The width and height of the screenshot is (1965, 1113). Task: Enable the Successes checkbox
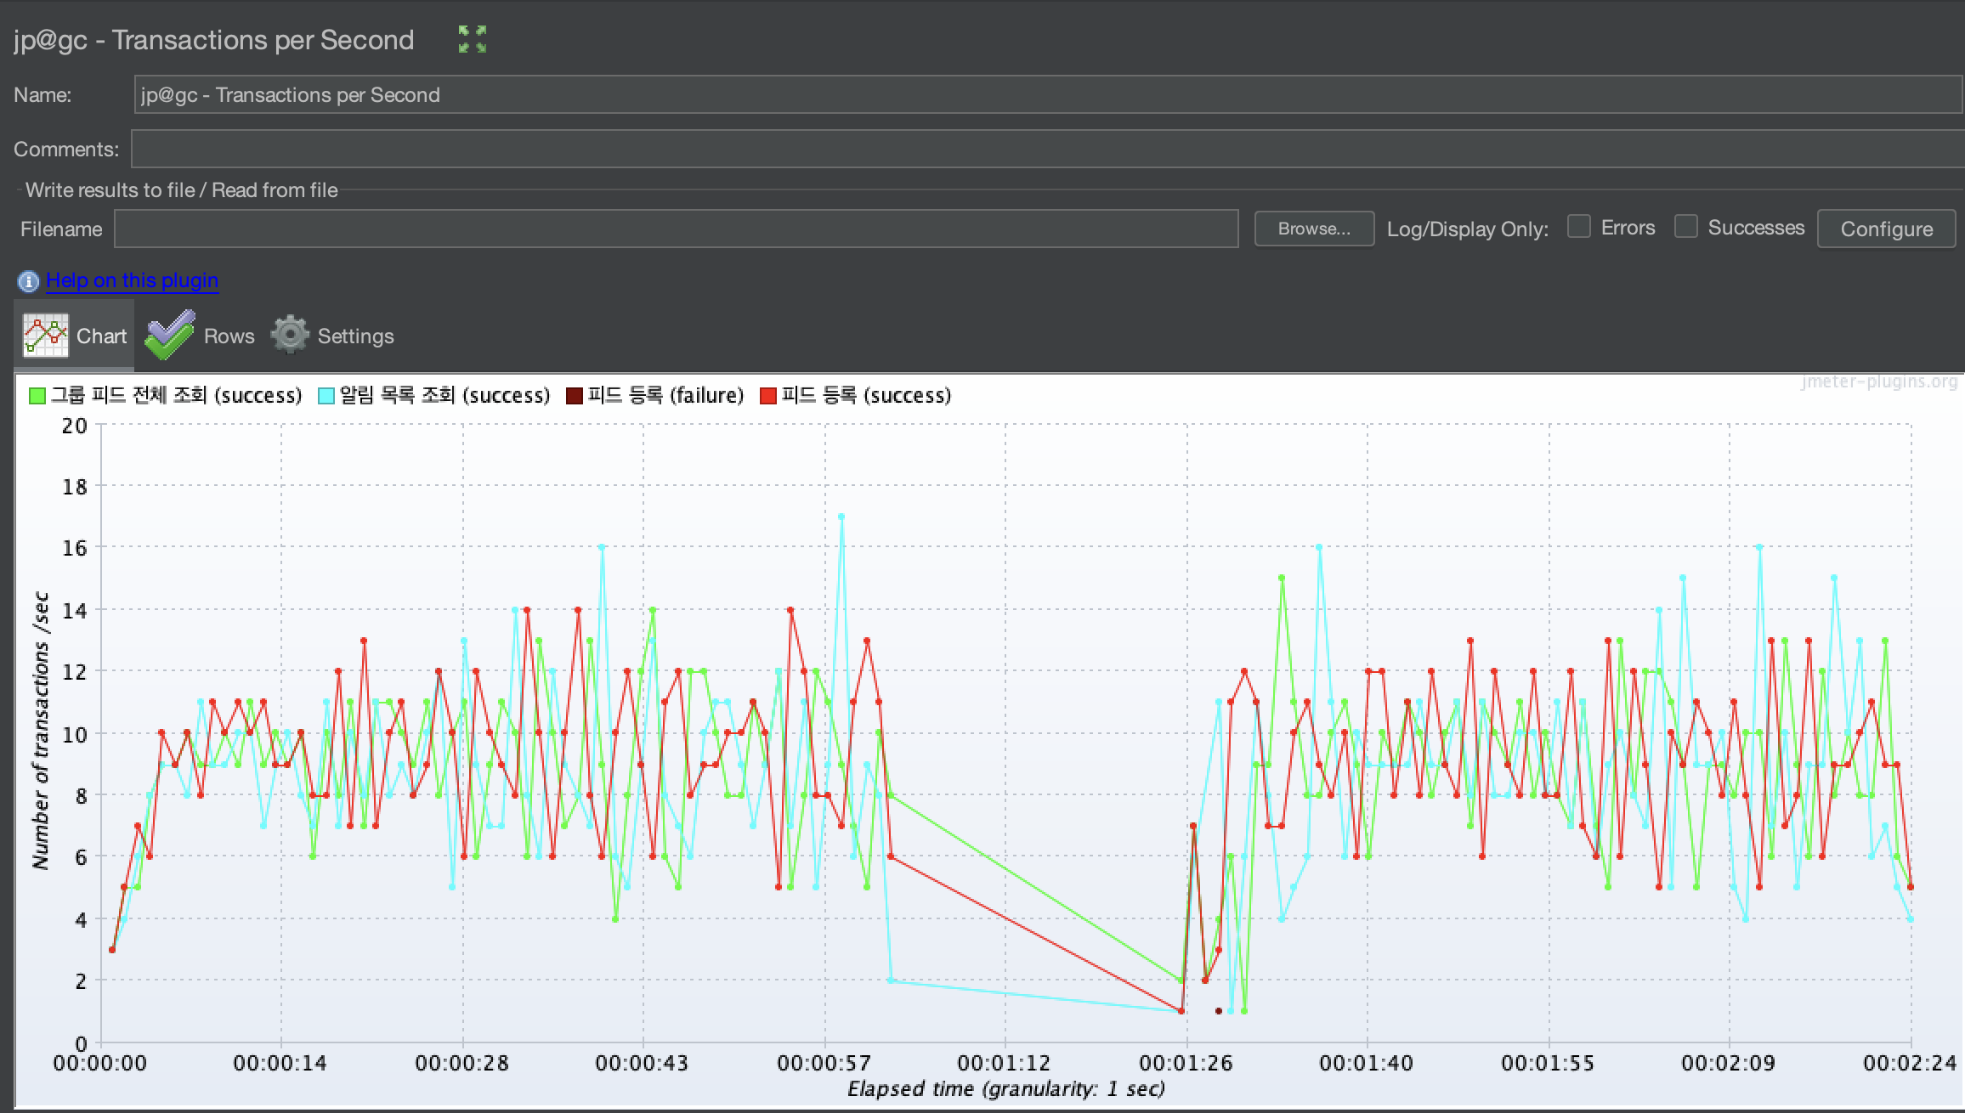pyautogui.click(x=1685, y=227)
